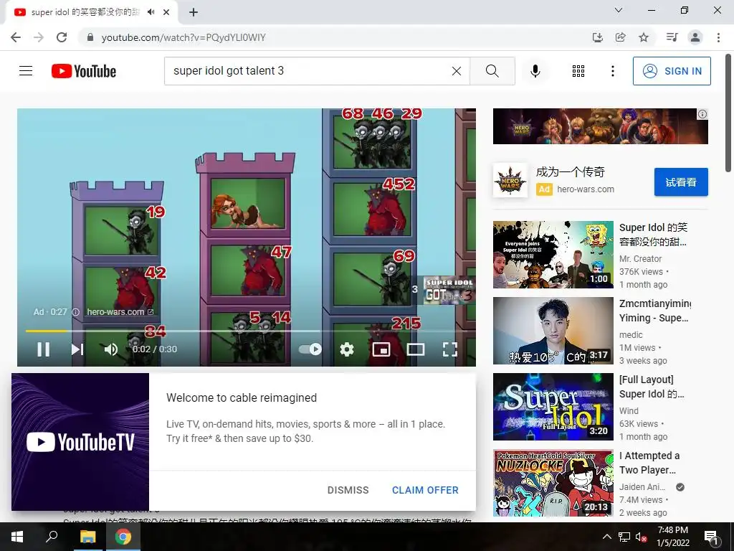Open a new browser tab
This screenshot has width=734, height=551.
tap(194, 12)
